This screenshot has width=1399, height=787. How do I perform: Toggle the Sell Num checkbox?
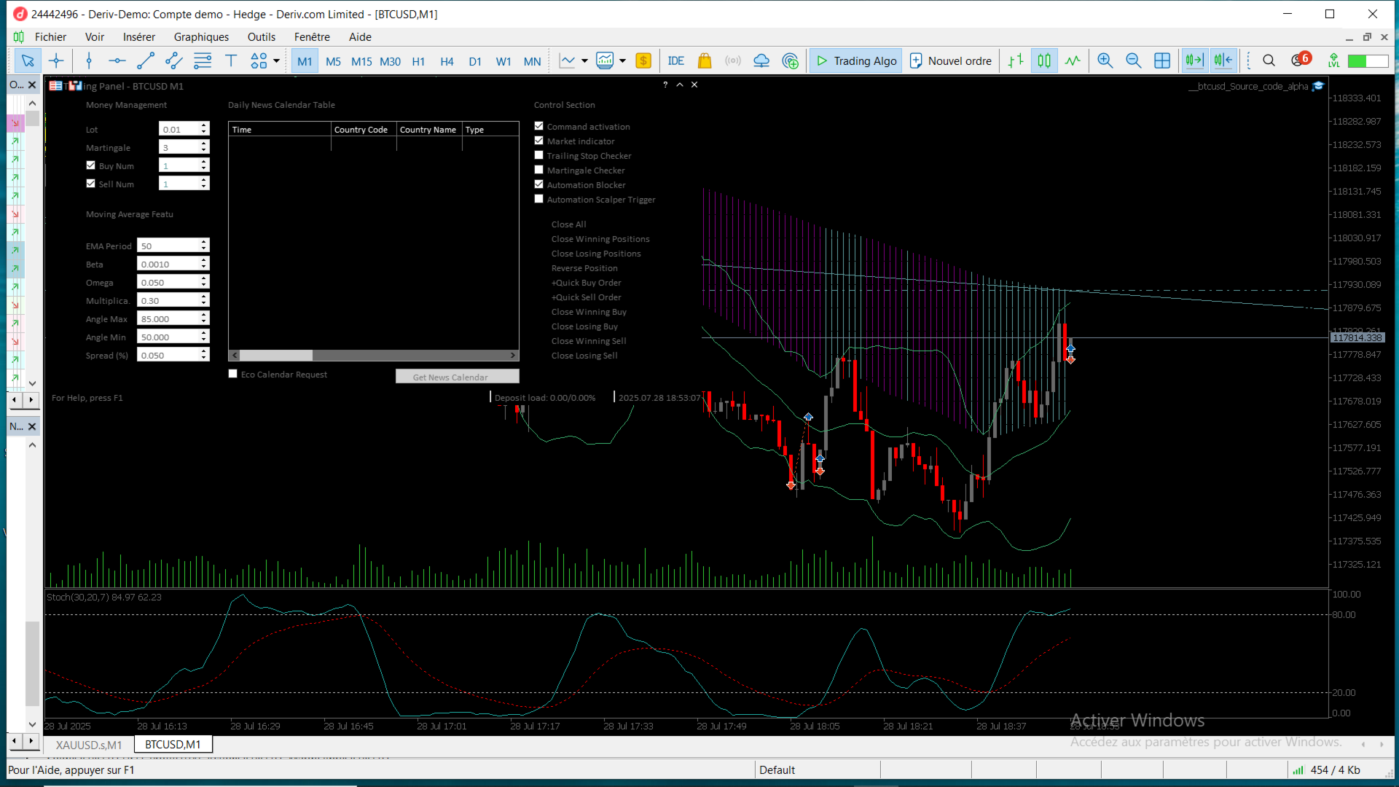(x=90, y=184)
